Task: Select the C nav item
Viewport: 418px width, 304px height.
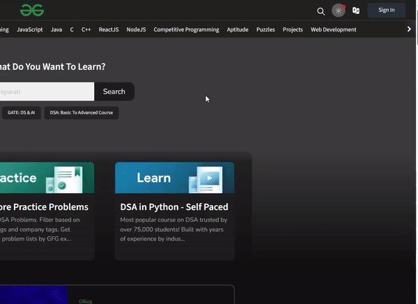Action: tap(72, 29)
